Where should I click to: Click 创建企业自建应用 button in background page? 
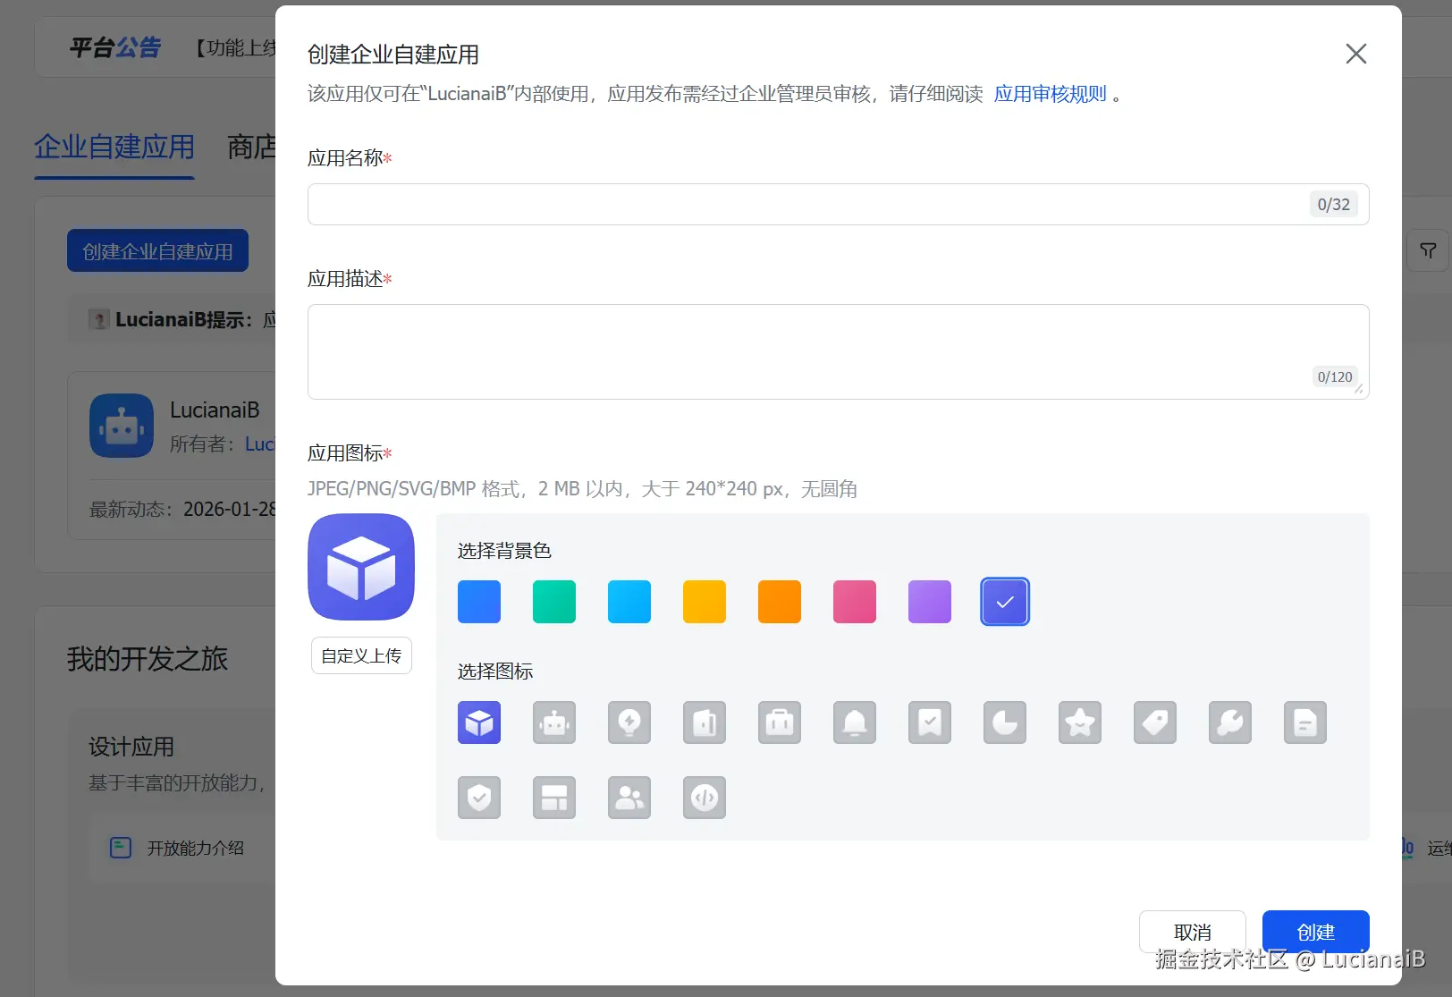pyautogui.click(x=157, y=251)
